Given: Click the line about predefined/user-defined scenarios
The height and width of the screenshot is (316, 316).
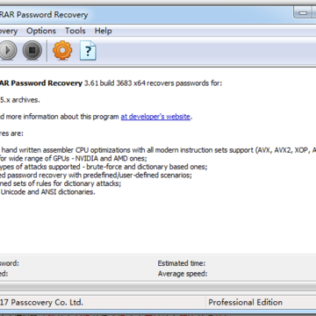Looking at the screenshot, I should tap(96, 176).
